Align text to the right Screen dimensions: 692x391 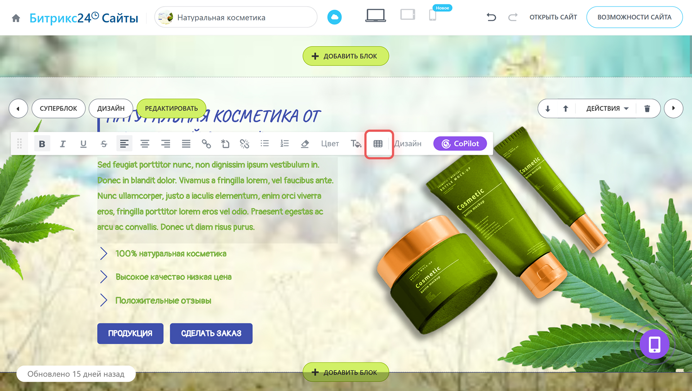coord(165,144)
